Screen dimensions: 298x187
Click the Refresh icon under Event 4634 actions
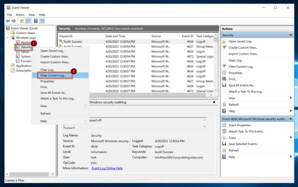click(x=224, y=150)
